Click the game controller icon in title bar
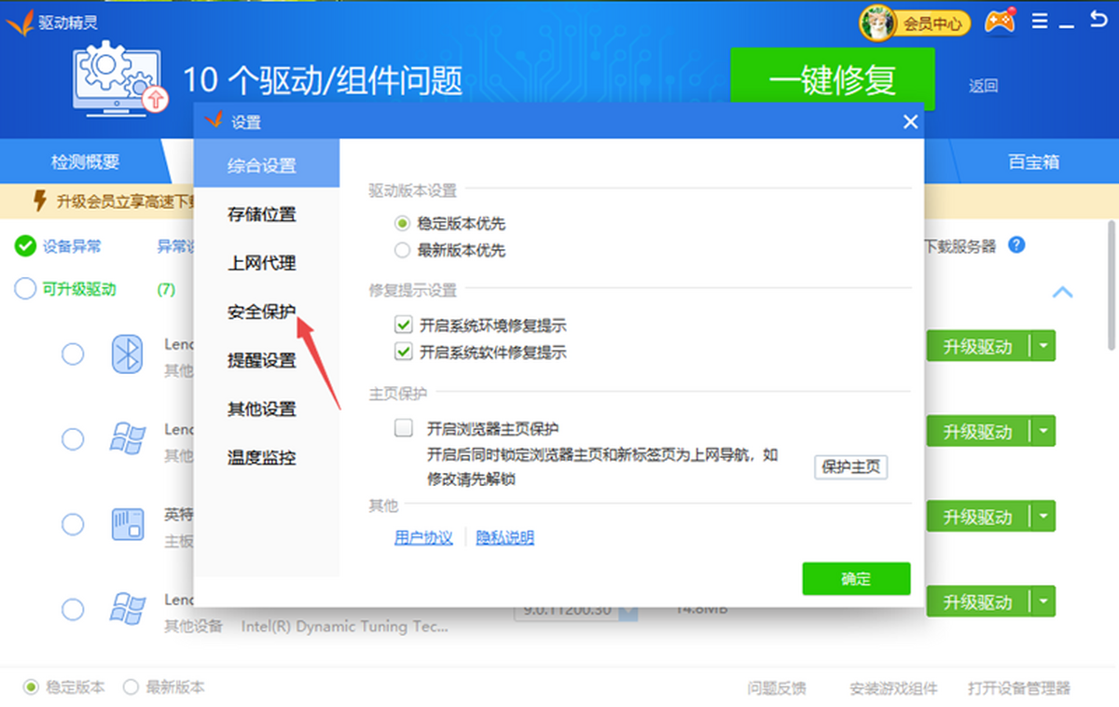 click(1001, 22)
